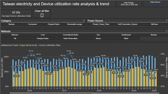Click the 2017 year axis label
The height and width of the screenshot is (94, 168).
tap(64, 91)
